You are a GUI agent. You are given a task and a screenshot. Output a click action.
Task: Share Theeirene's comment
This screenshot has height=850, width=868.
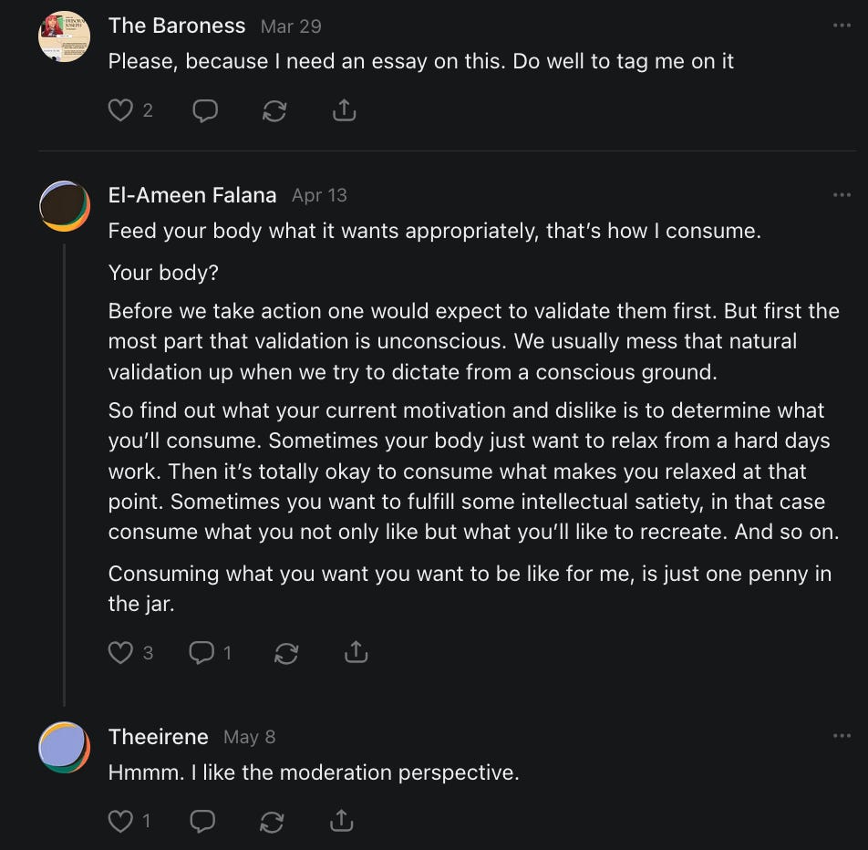tap(341, 821)
